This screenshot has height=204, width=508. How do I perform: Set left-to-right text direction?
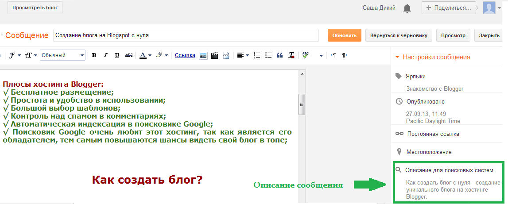tap(333, 55)
